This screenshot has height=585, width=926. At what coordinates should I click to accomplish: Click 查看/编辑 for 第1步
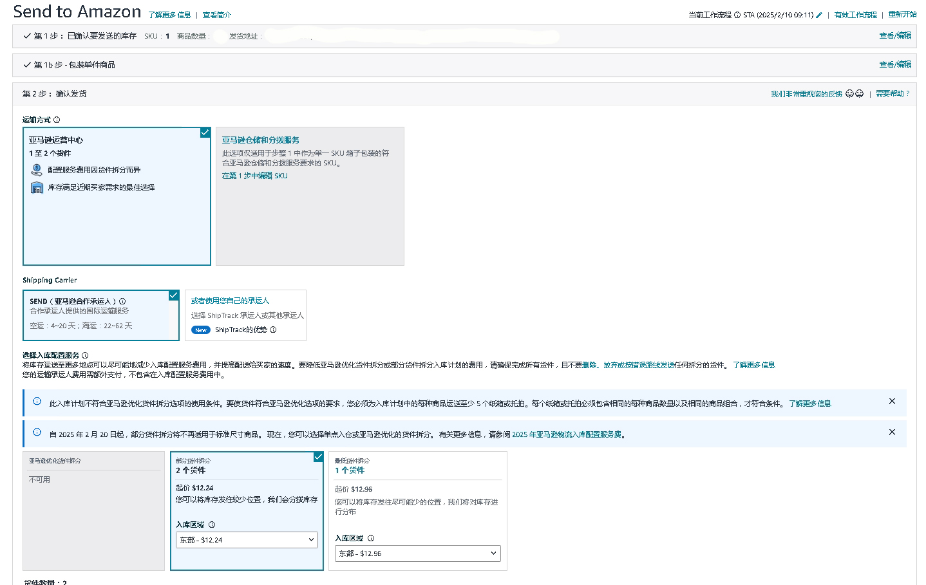point(895,35)
